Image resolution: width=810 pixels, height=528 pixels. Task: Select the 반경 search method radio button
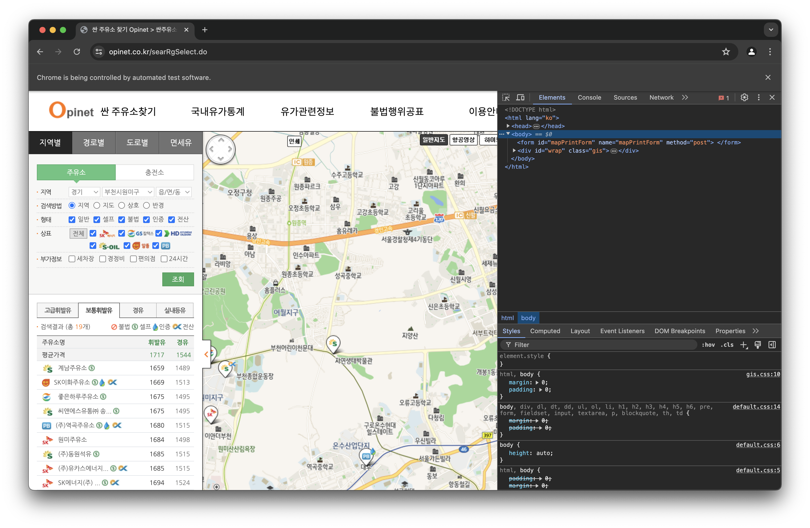coord(147,206)
